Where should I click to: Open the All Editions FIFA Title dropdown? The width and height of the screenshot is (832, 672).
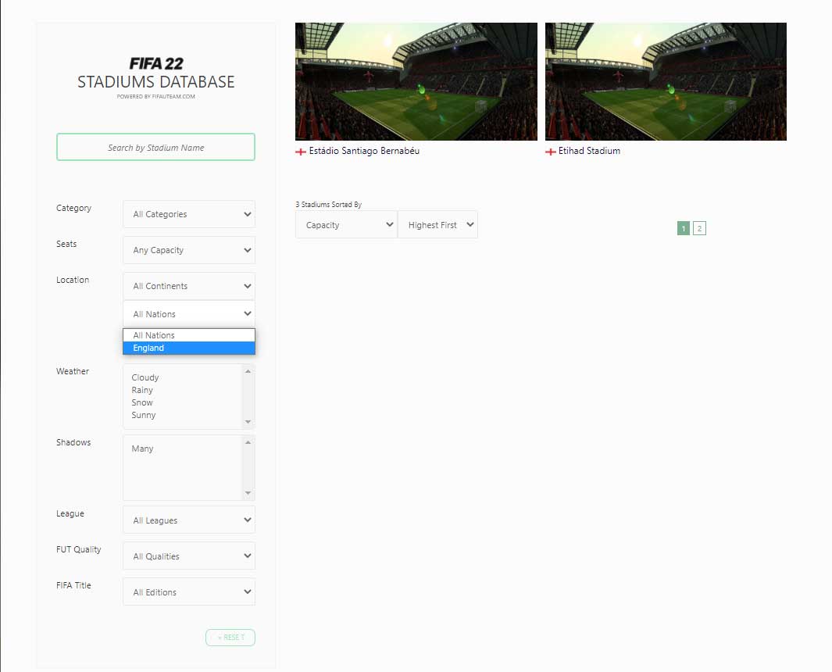[x=189, y=592]
